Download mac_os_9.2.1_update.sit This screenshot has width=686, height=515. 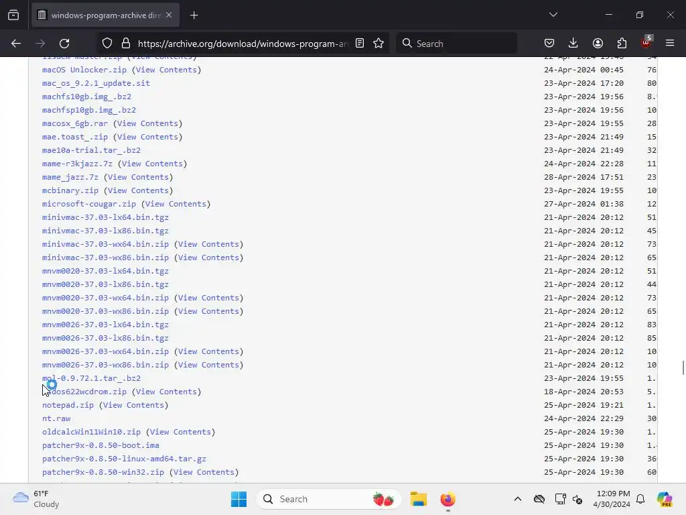click(x=96, y=83)
